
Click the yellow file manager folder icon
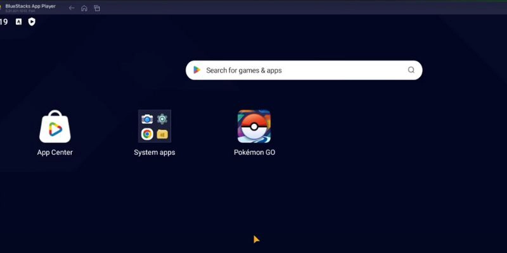(162, 134)
